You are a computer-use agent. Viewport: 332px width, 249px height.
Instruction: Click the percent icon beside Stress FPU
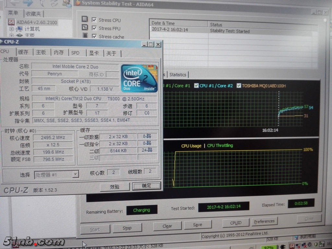[x=85, y=28]
